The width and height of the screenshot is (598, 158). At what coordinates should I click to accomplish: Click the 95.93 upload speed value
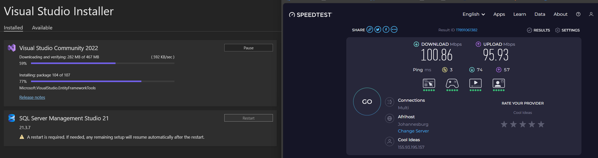tap(496, 55)
